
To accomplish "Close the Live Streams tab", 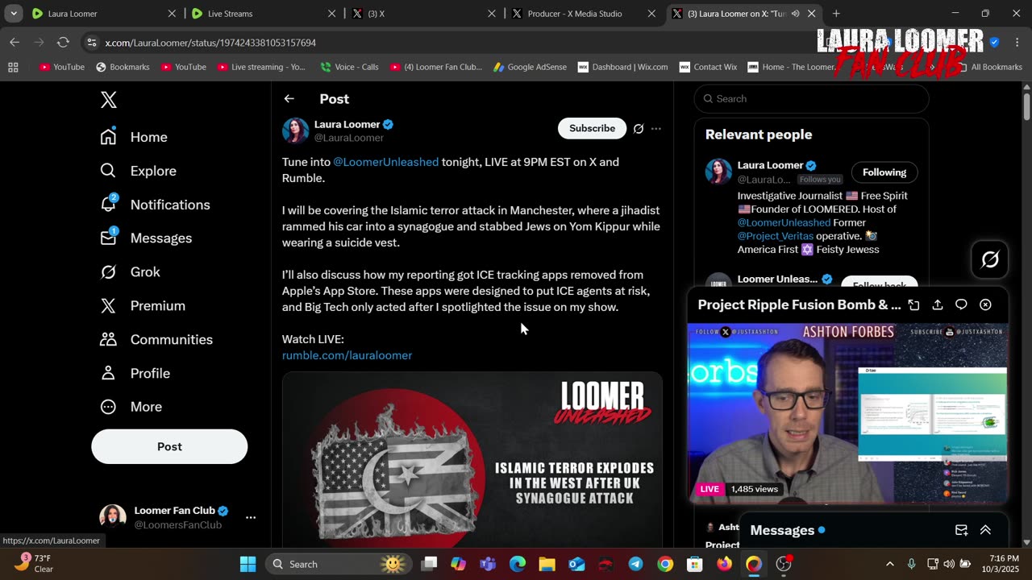I will coord(331,14).
